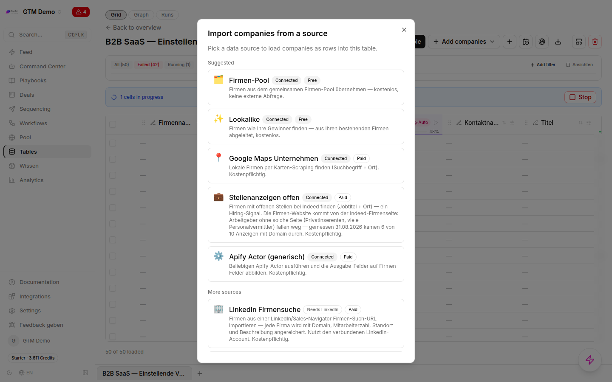Open the Wissen section

[47, 166]
